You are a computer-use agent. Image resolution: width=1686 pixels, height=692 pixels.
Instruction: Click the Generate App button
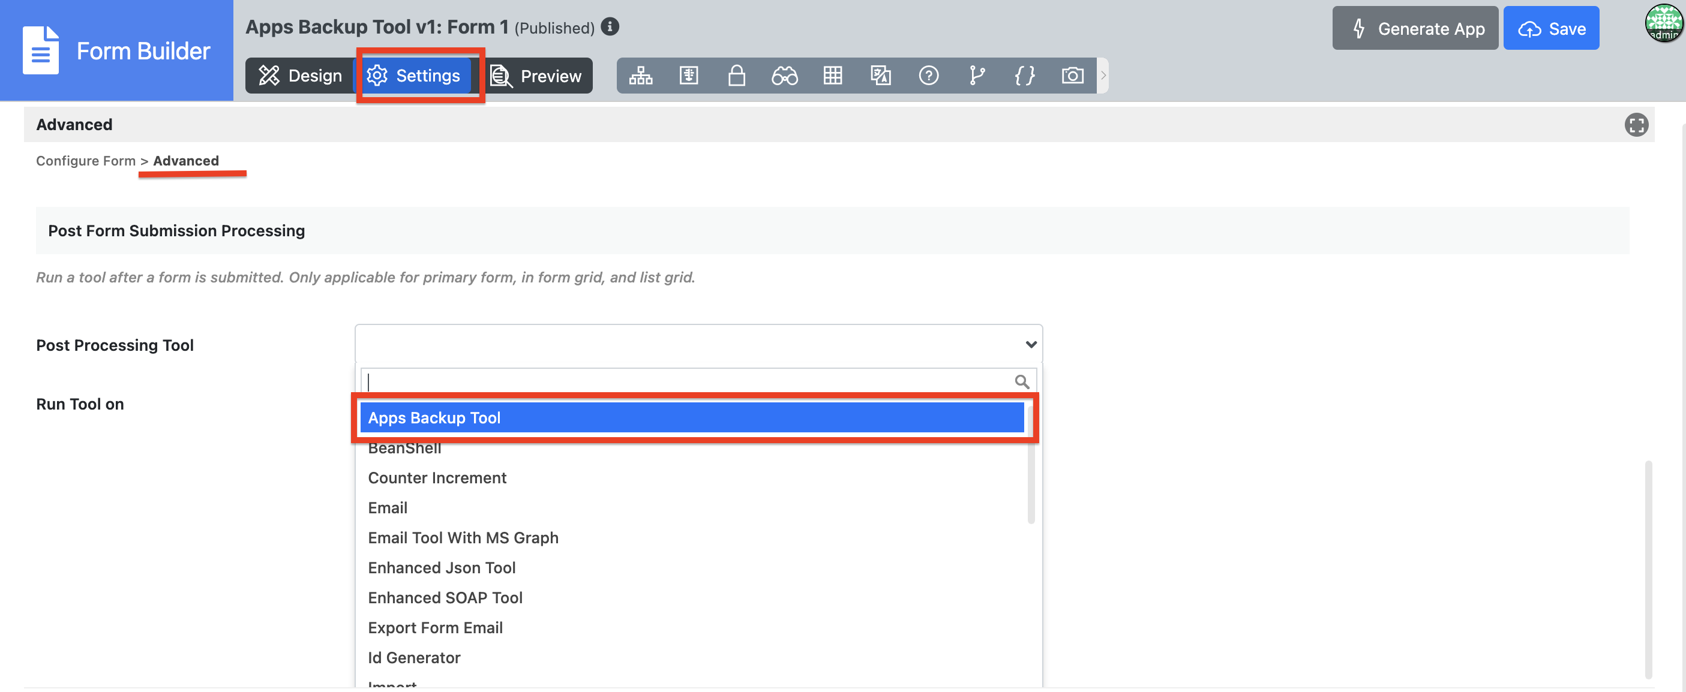coord(1414,29)
